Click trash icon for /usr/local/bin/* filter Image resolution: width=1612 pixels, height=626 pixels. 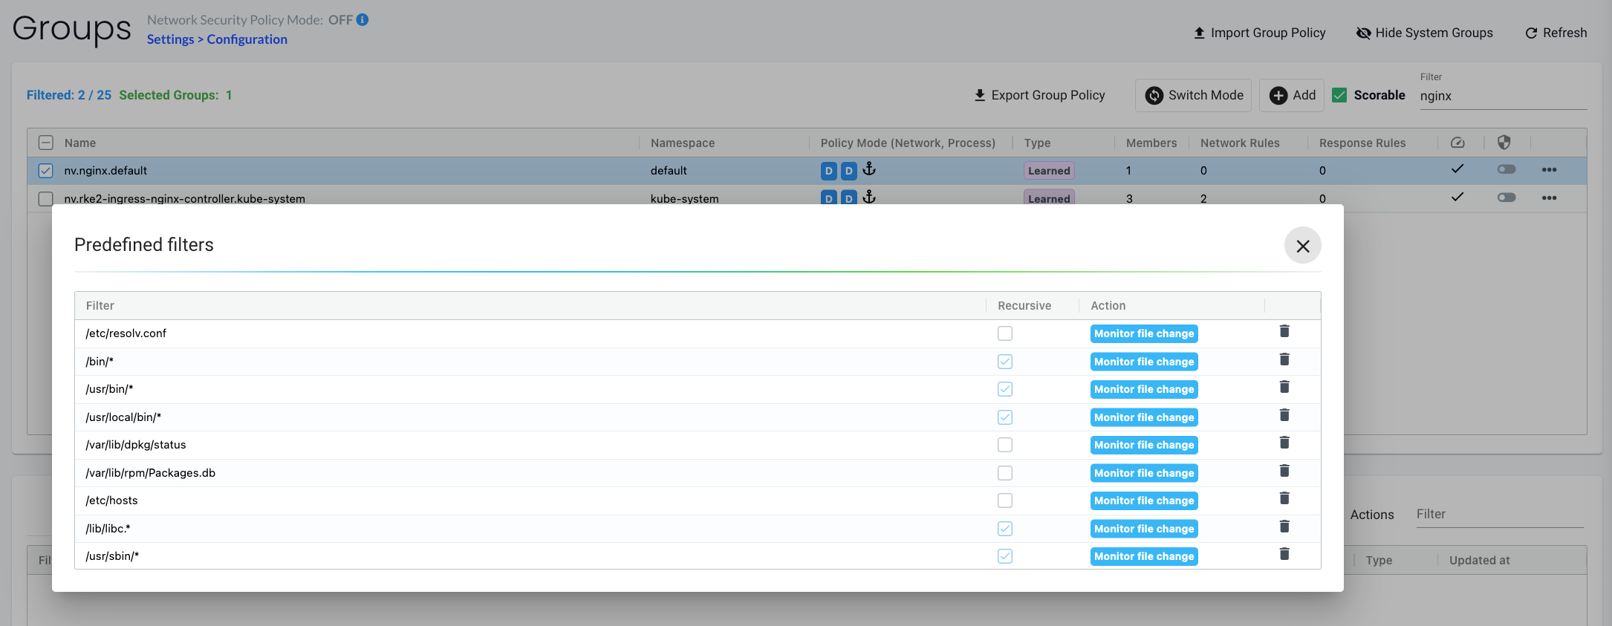point(1284,415)
